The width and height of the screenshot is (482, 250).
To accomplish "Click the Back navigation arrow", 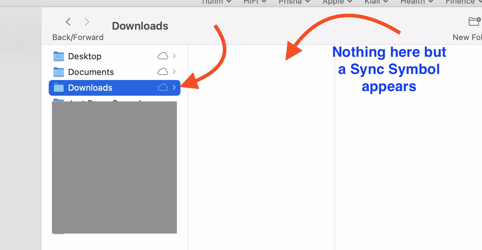I will 68,22.
